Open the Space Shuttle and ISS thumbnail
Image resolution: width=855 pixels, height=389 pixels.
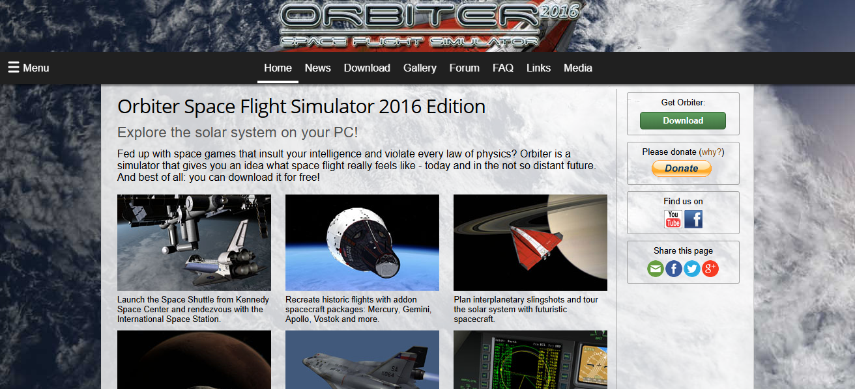point(194,243)
